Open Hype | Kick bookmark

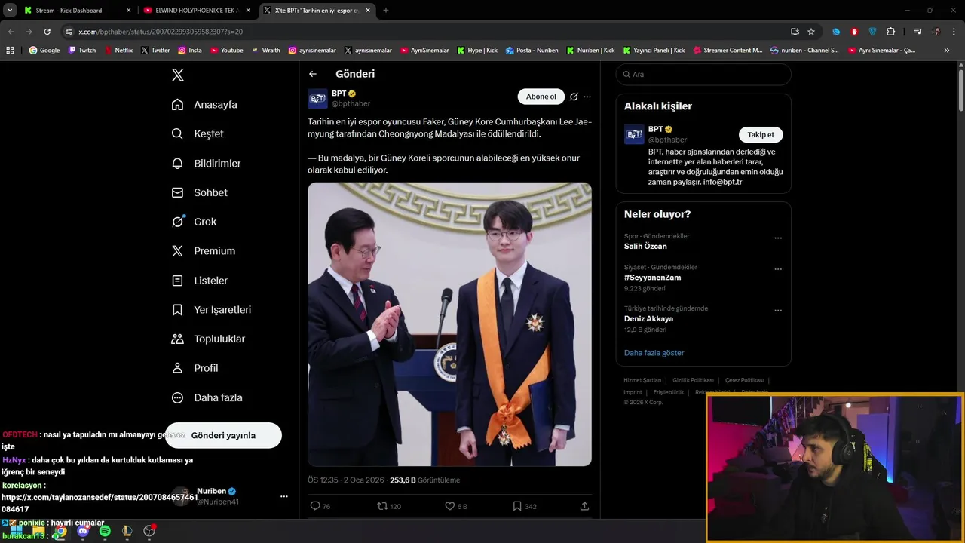coord(476,51)
